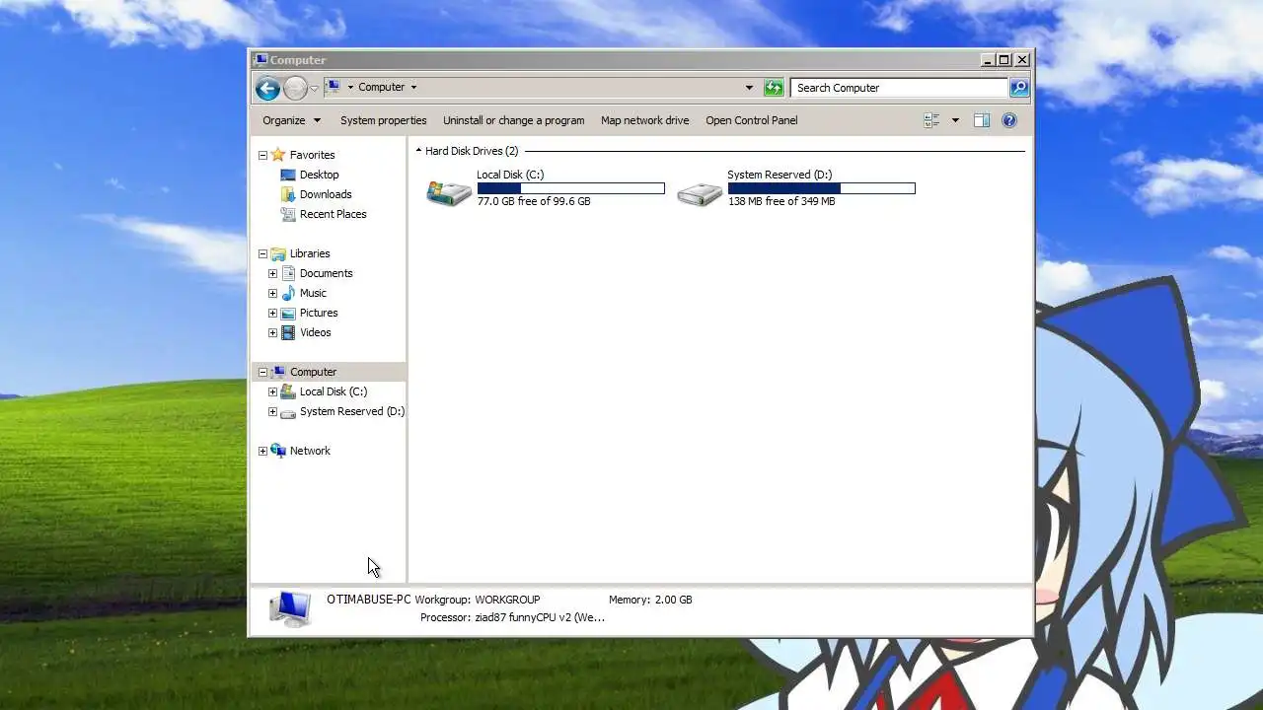Select Libraries in navigation pane

tap(310, 253)
